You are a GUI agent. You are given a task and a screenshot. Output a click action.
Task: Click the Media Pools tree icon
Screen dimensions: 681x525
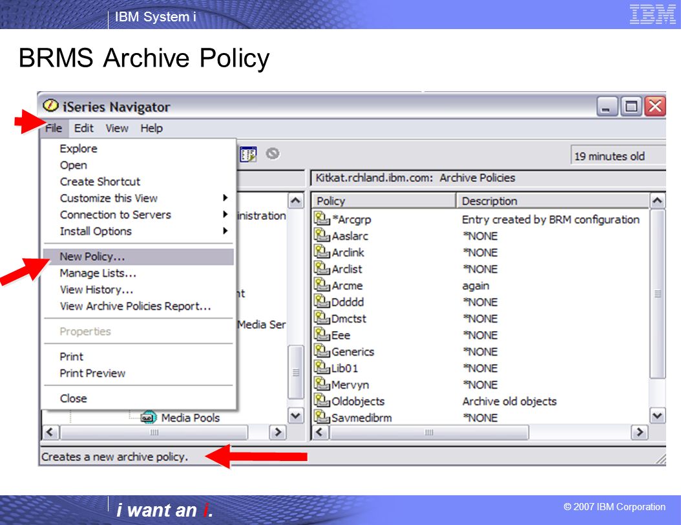pyautogui.click(x=148, y=418)
